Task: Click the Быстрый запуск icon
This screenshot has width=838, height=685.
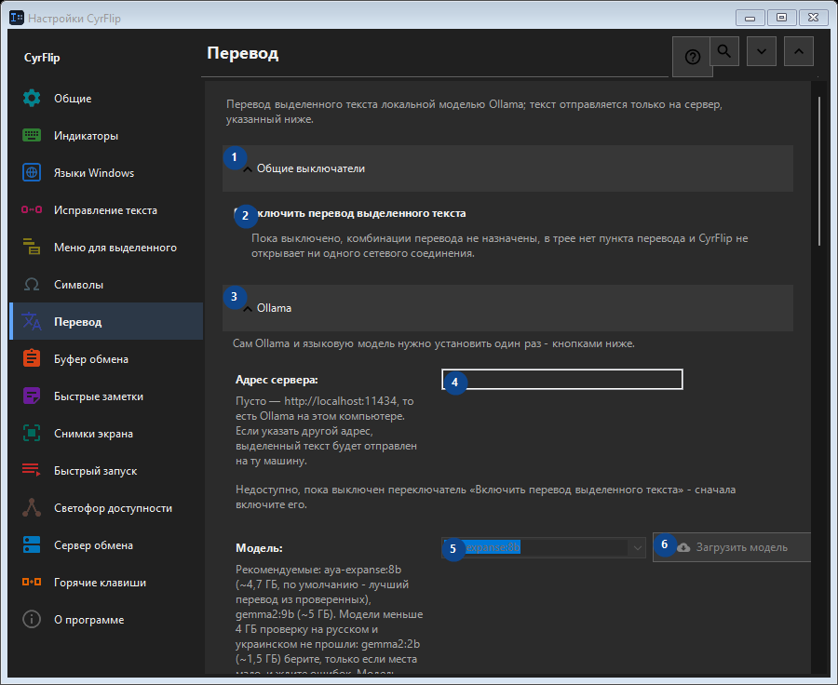Action: [32, 471]
